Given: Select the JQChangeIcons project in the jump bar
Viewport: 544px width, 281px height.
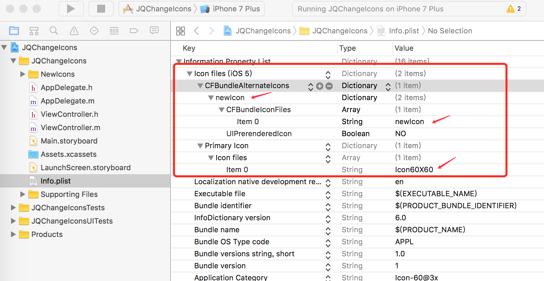Looking at the screenshot, I should click(257, 31).
